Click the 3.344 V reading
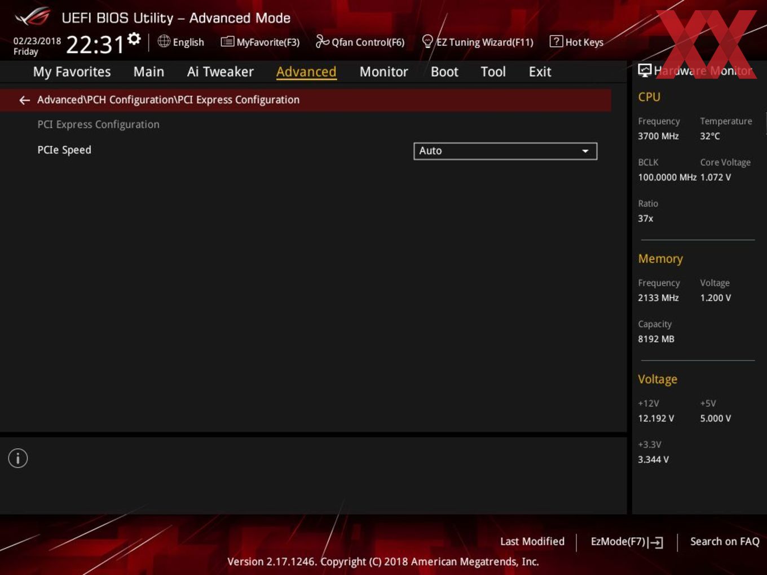This screenshot has height=575, width=767. [654, 459]
